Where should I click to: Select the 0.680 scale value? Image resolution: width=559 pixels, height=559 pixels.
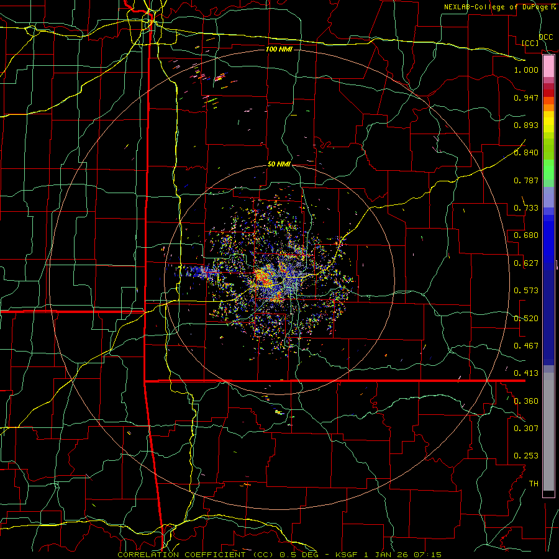(x=526, y=235)
